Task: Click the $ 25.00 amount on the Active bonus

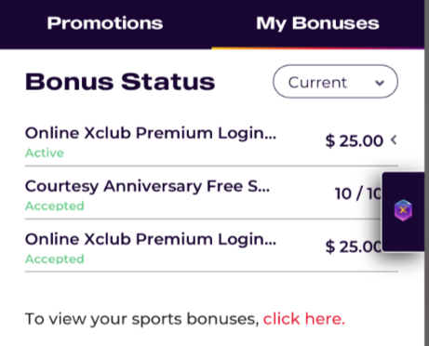Action: 355,140
